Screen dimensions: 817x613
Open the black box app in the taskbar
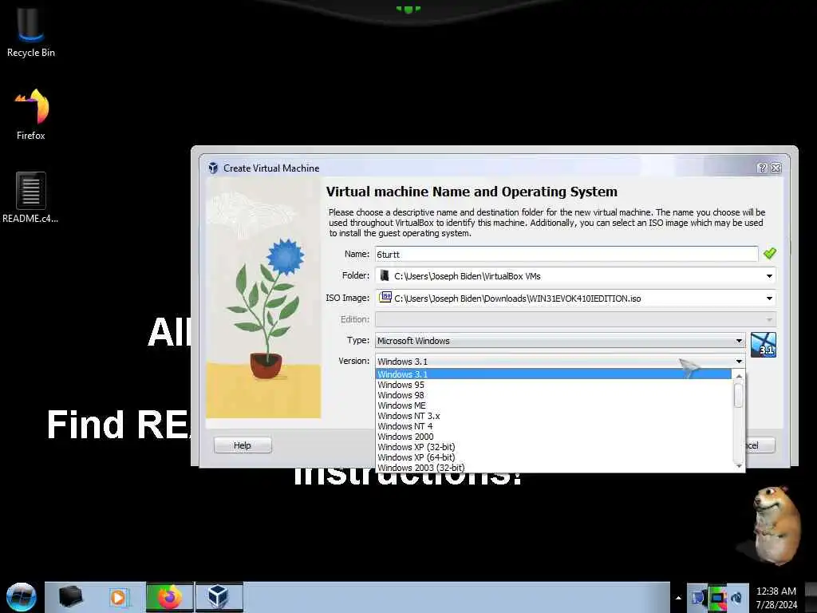point(70,597)
